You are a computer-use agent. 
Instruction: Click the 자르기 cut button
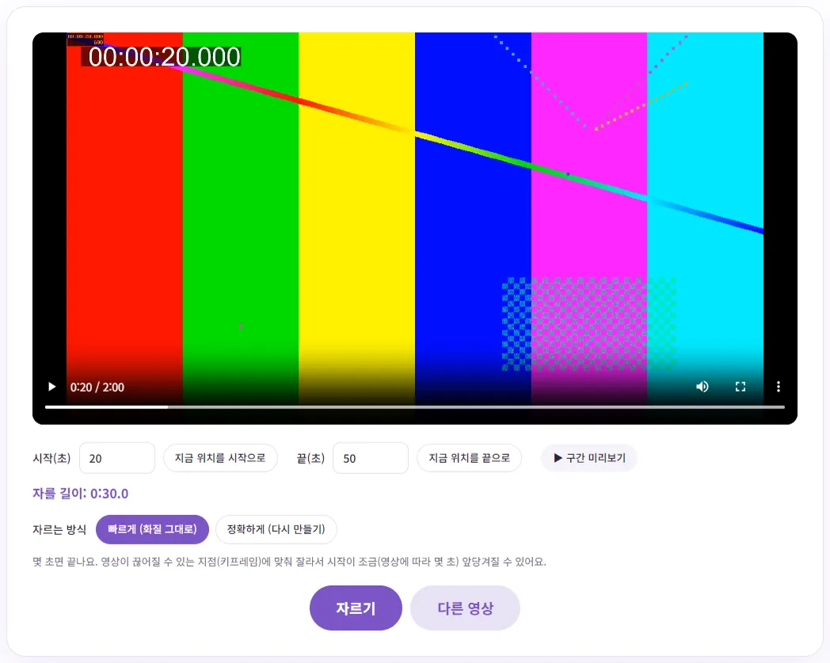356,608
